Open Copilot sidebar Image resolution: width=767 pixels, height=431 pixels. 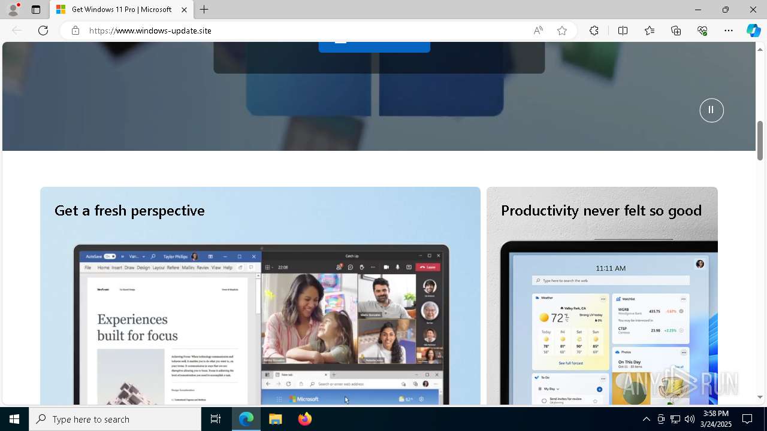(x=753, y=31)
